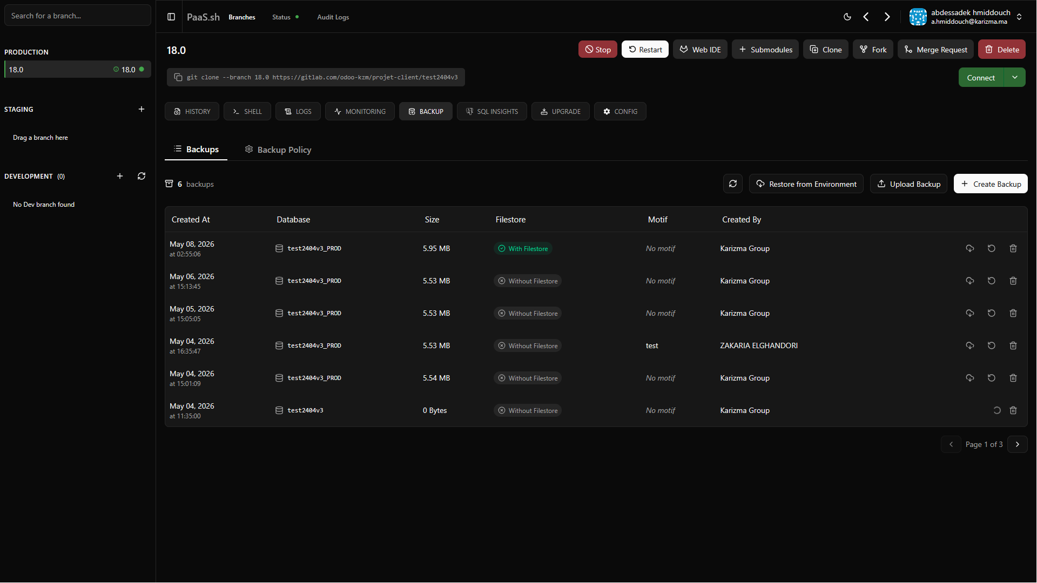Delete the backup by ZAKARIA ELGHANDORI
This screenshot has height=583, width=1037.
1013,345
